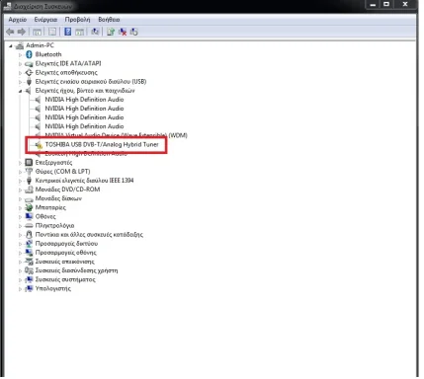Click the Οθόνες monitor icon

click(x=29, y=216)
